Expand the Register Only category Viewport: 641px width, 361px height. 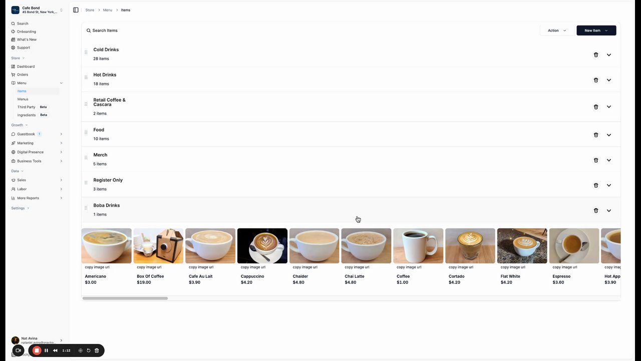(609, 186)
